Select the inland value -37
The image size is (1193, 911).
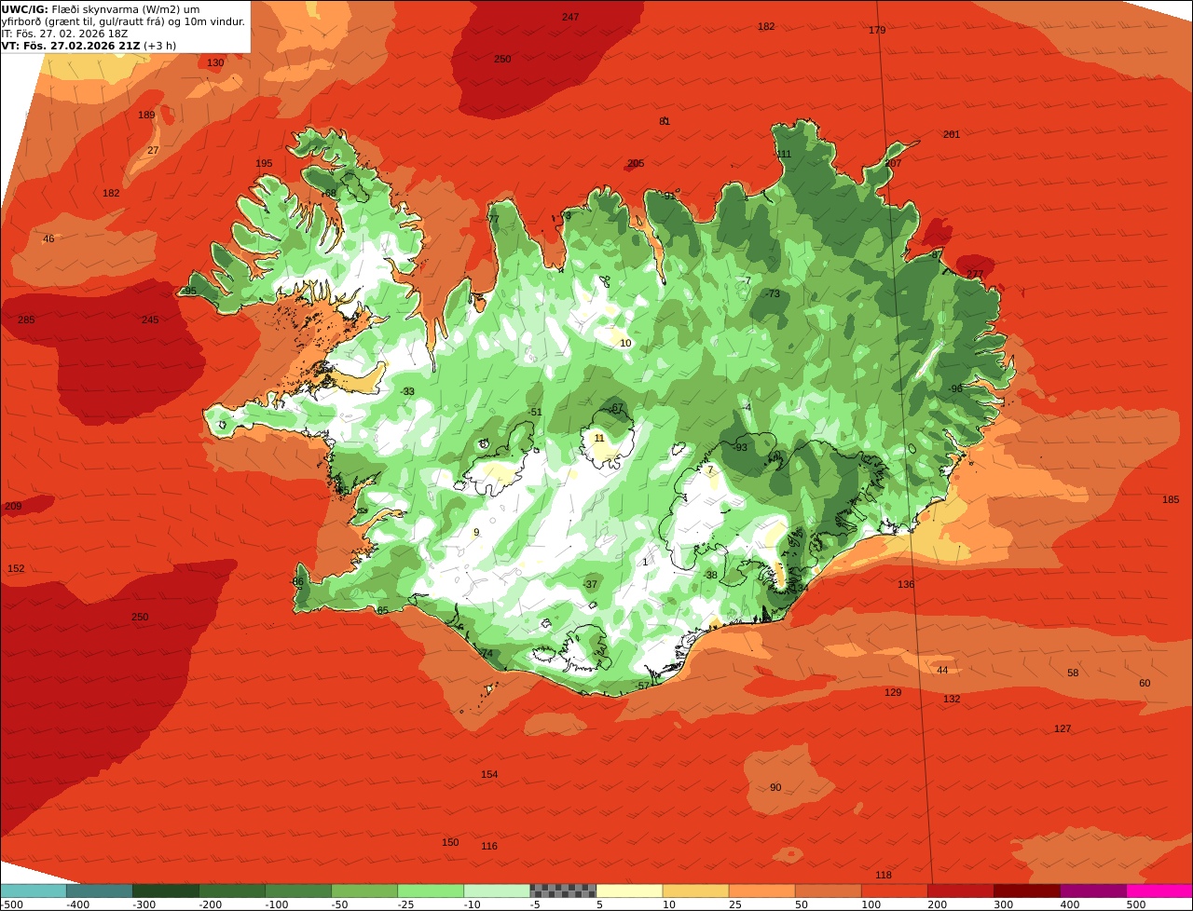589,584
